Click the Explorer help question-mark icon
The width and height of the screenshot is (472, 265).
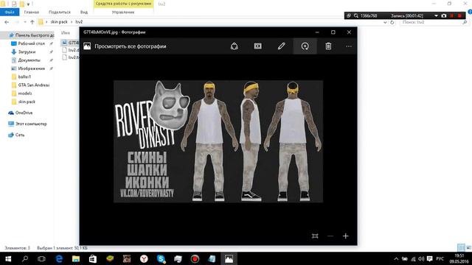[x=470, y=12]
